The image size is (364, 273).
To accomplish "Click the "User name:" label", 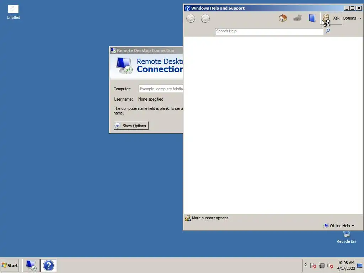I will (123, 99).
